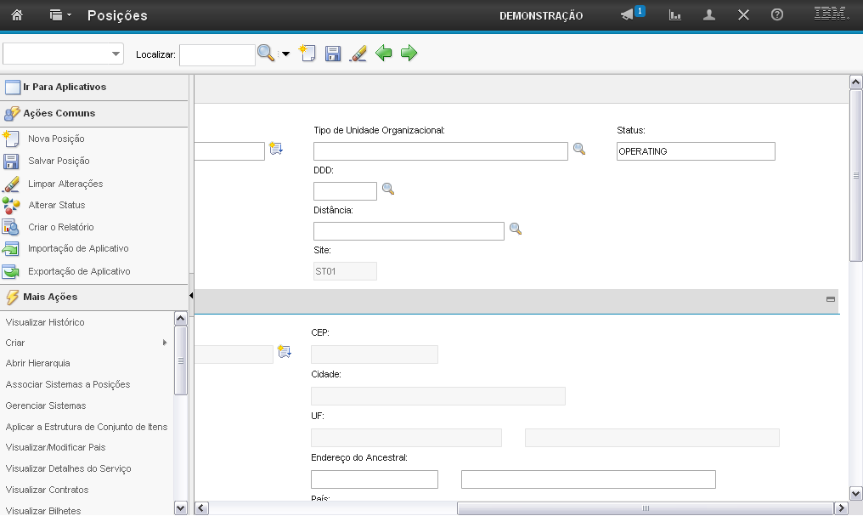Click the user profile icon
The image size is (863, 516).
point(709,15)
